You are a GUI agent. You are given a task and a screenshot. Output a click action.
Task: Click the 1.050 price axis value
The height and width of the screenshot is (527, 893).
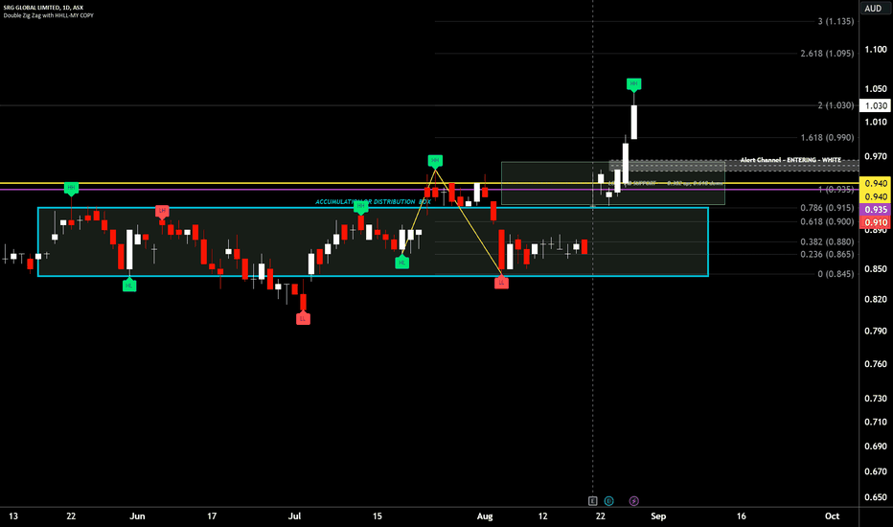(x=876, y=89)
